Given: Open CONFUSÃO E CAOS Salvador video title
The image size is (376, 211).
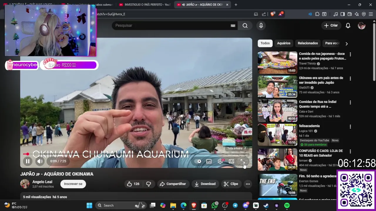Looking at the screenshot, I should (x=321, y=153).
